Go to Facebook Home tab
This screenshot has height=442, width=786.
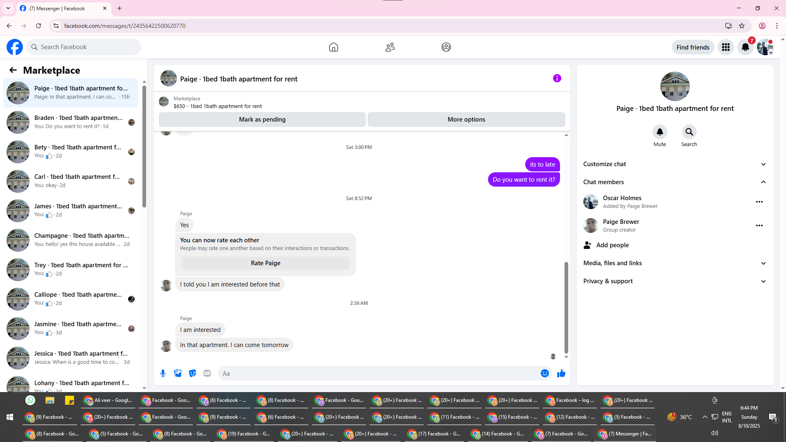click(333, 47)
